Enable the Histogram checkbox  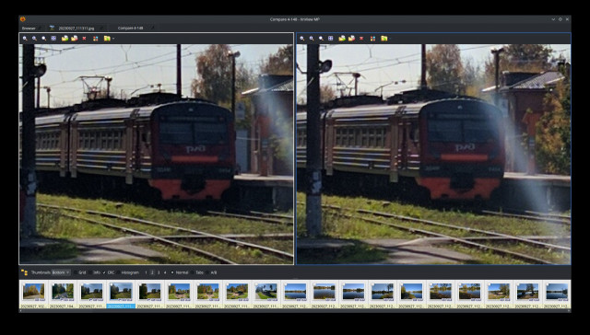[x=128, y=272]
